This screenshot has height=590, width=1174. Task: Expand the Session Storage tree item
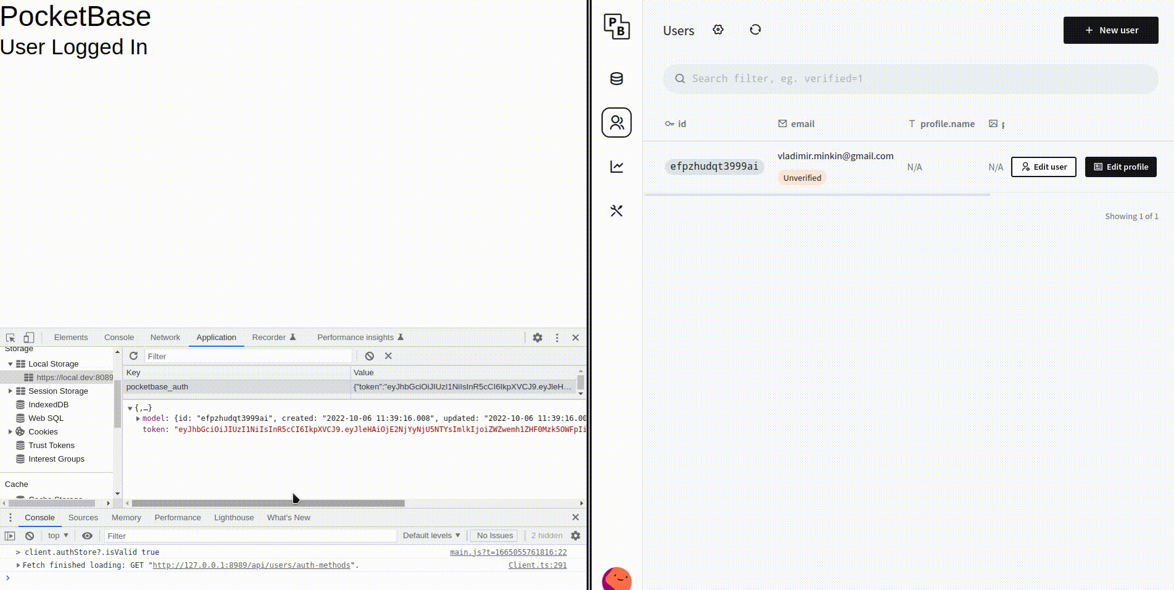(10, 391)
